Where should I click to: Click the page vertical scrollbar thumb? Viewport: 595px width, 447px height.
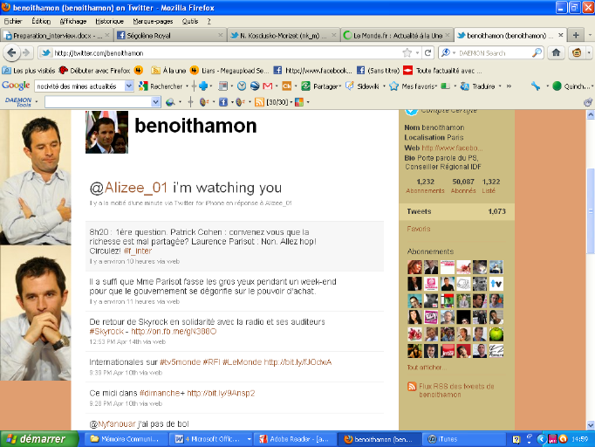pos(591,210)
